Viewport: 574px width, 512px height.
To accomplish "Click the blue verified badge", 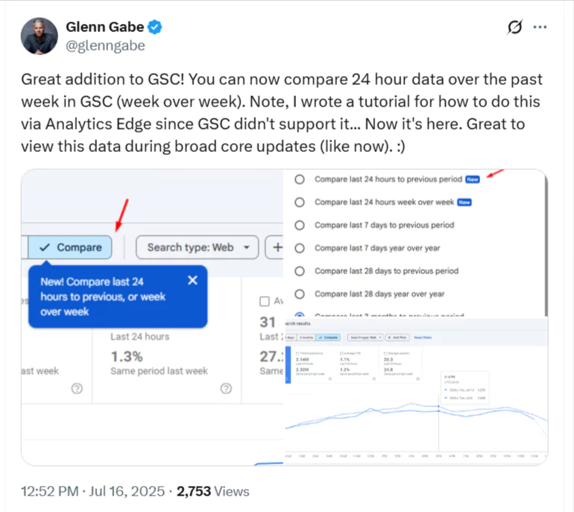I will tap(155, 27).
